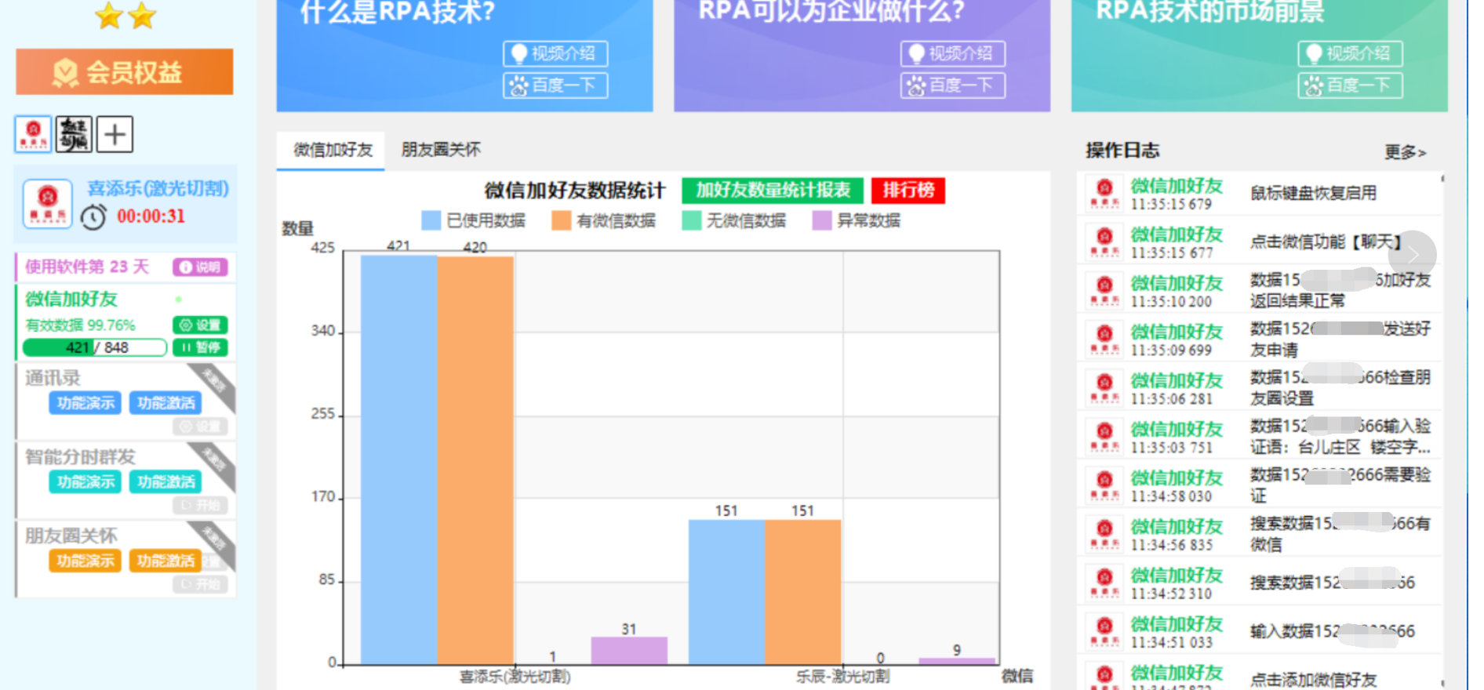Open the large 喜添乐 account avatar
The height and width of the screenshot is (690, 1484).
coord(48,204)
